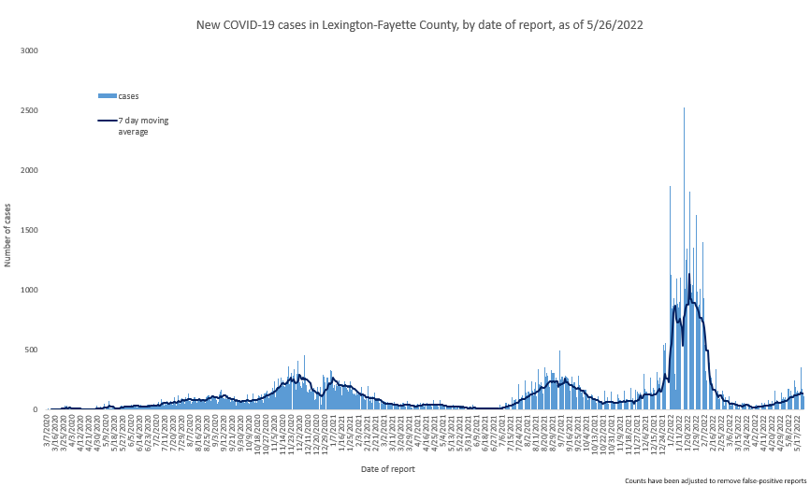Click the 7/6/2021 date axis label
810x486 pixels.
501,426
